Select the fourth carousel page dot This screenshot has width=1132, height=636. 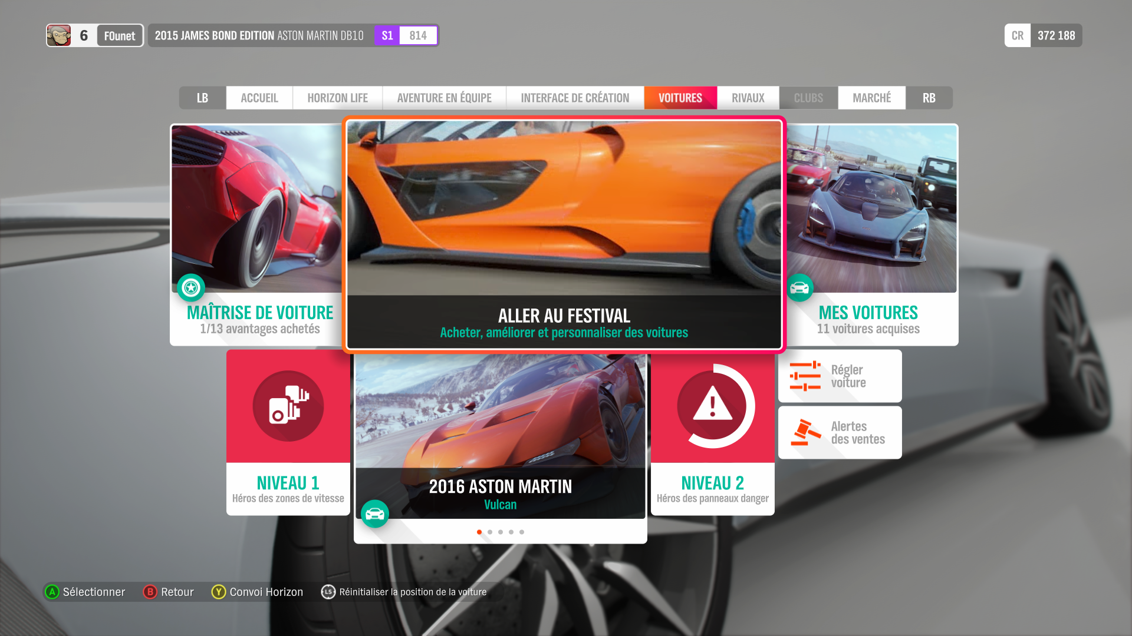click(511, 532)
